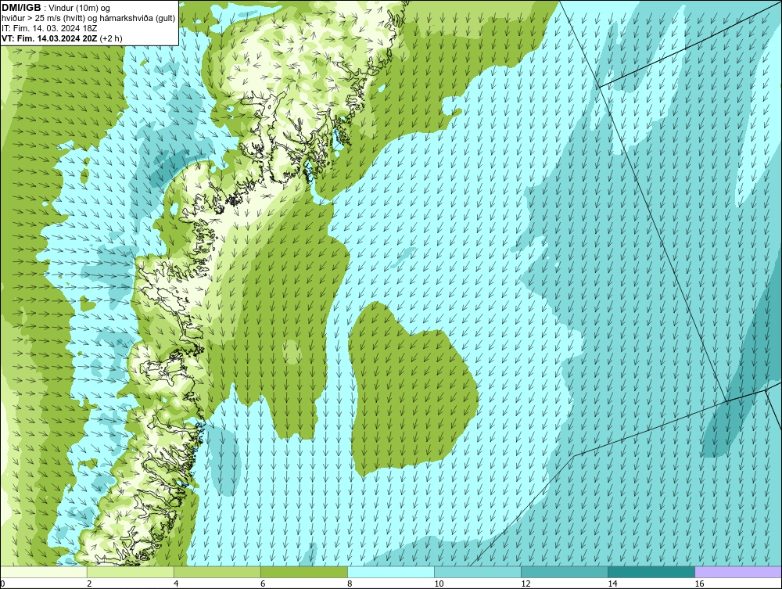Click the lavender legend swatch above 16
The height and width of the screenshot is (589, 782).
click(738, 572)
